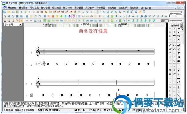Click the orange flower icon beside saxophone

coord(22,21)
